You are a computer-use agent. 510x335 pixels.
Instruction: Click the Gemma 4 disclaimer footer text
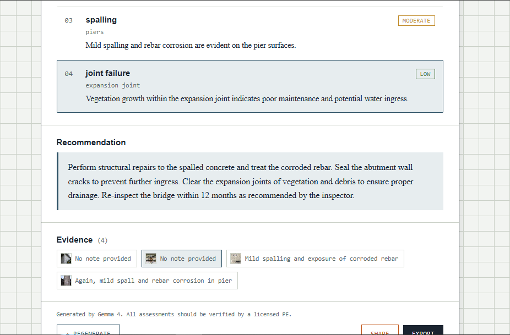[x=173, y=314]
